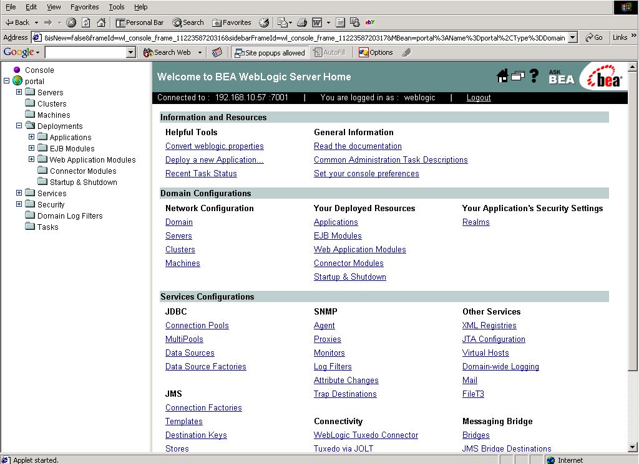The height and width of the screenshot is (464, 639).
Task: Click the Logout link
Action: point(479,98)
